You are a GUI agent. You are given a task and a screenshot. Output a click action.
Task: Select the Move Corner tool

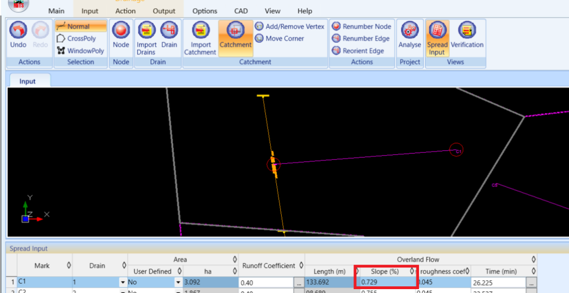click(280, 38)
